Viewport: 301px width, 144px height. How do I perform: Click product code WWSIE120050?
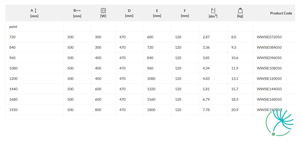269,79
